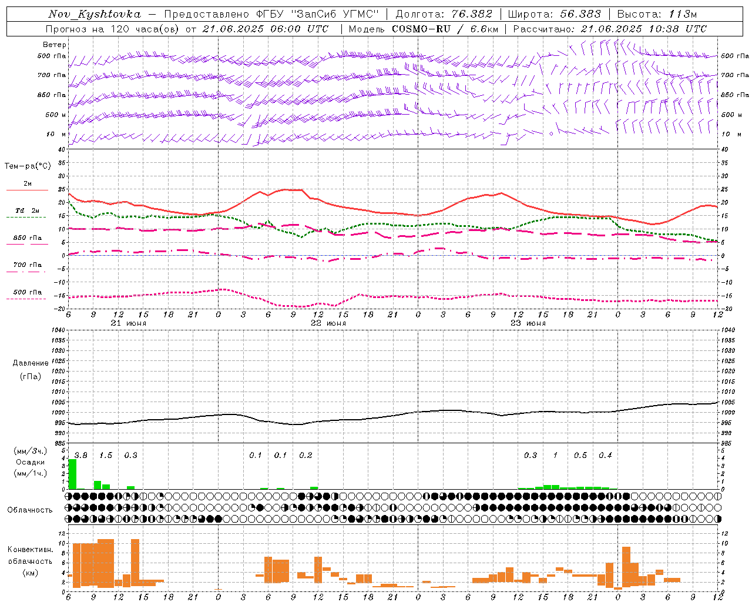Click the 'Тем-ра(°C)' temperature panel label
752x602 pixels.
pos(28,166)
